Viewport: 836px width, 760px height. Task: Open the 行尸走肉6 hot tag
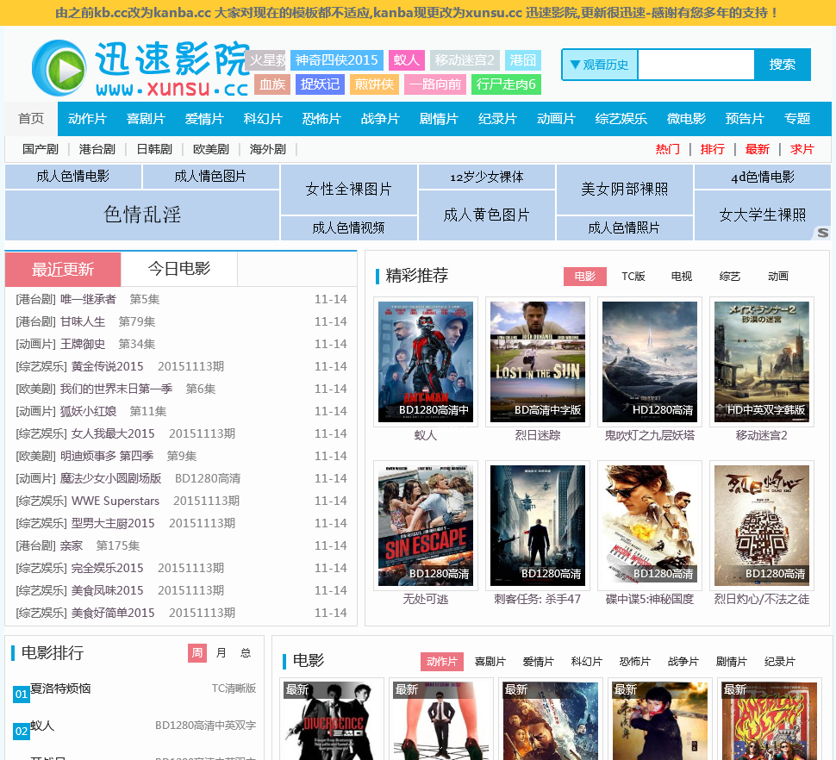506,84
